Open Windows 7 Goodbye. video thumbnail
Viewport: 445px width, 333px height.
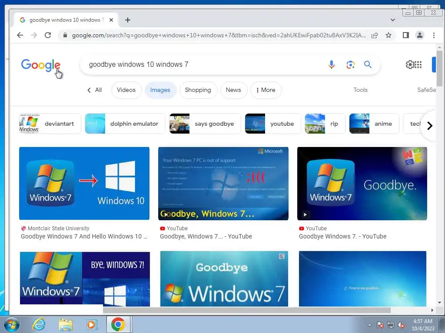tap(362, 183)
